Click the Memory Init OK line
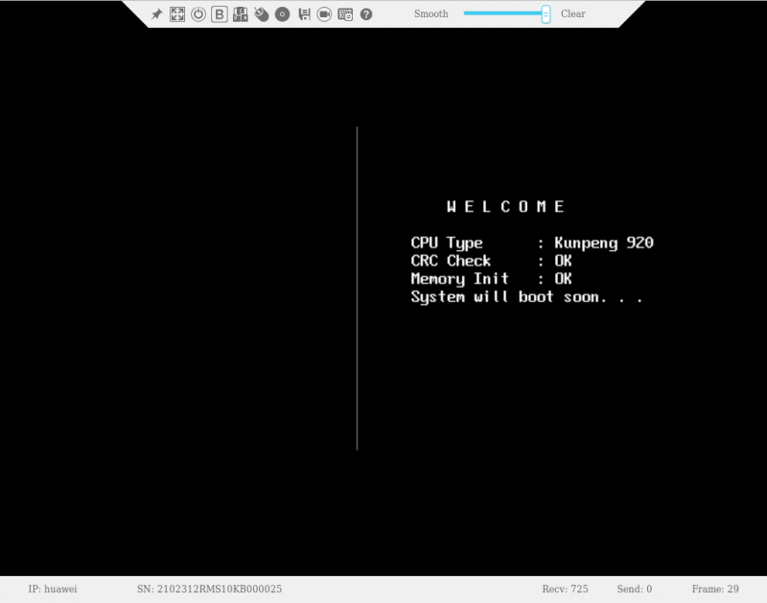The width and height of the screenshot is (767, 603). (x=491, y=279)
